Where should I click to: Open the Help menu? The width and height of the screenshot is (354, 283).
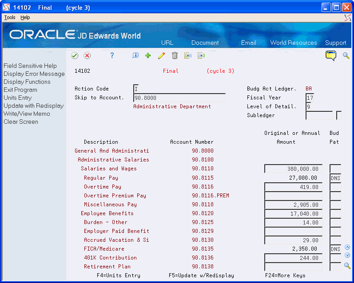25,17
